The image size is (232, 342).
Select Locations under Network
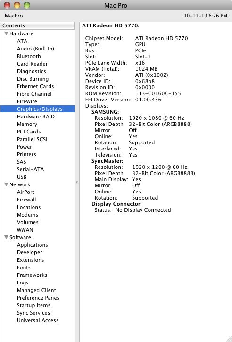click(29, 207)
